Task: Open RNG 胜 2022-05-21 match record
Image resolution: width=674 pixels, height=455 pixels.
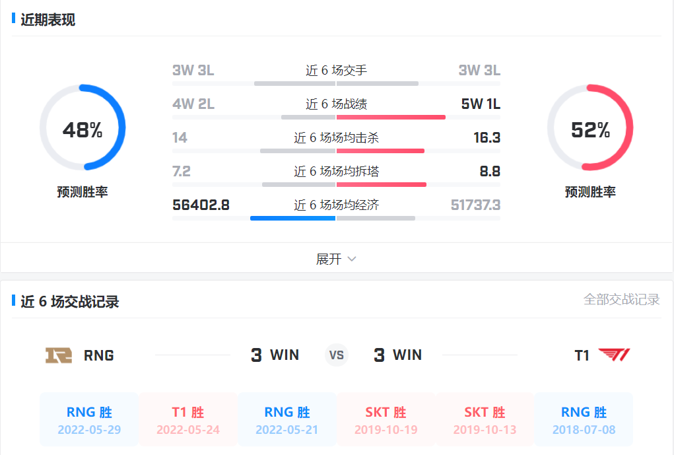Action: click(287, 420)
